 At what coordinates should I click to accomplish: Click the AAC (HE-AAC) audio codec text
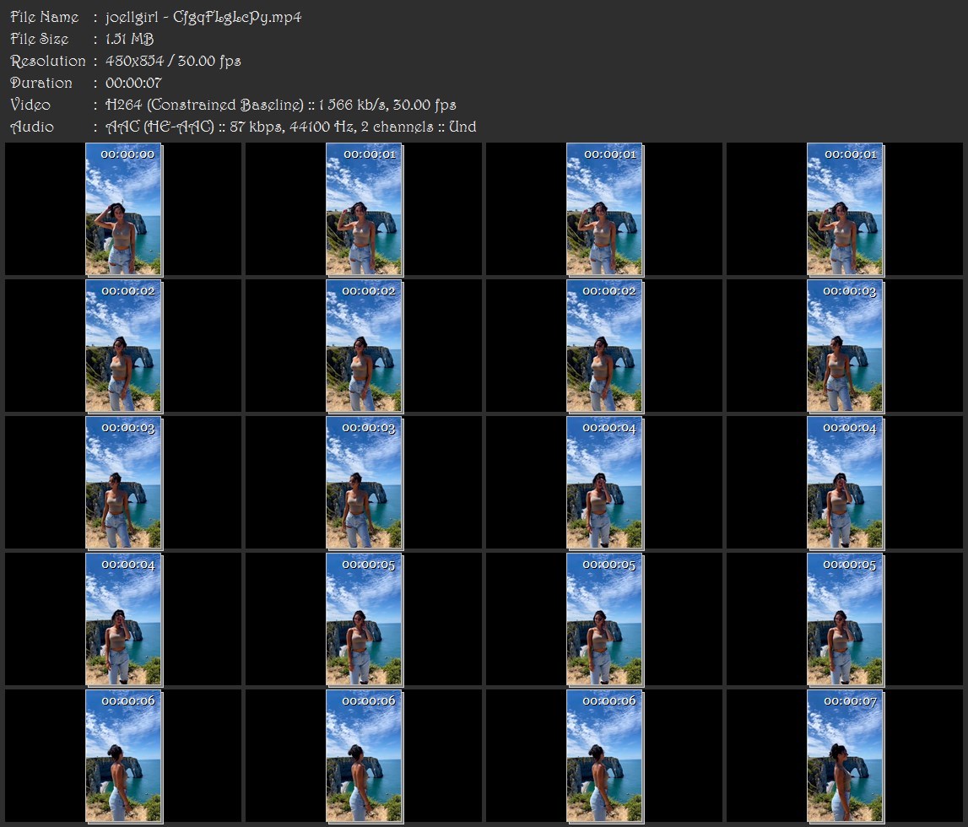coord(160,127)
